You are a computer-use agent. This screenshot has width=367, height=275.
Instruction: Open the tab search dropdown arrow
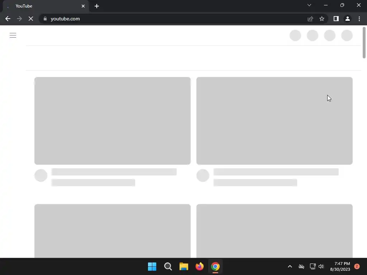point(309,5)
